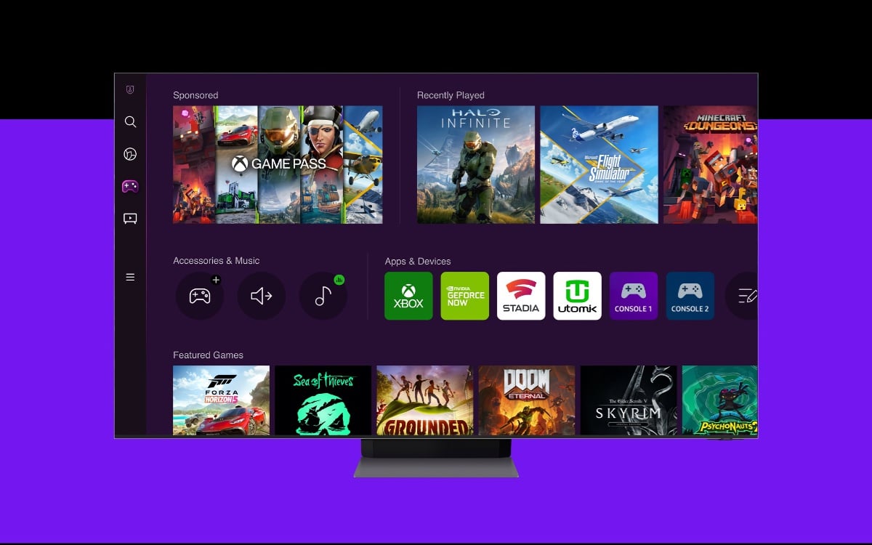Click the "Apps & Devices" heading
This screenshot has height=545, width=872.
click(418, 262)
